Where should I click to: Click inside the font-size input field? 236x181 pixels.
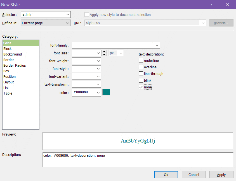coord(84,53)
